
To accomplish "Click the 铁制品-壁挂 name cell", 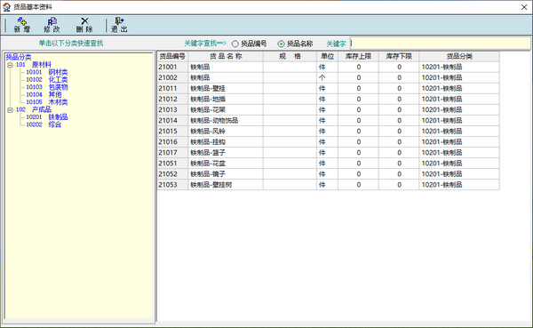I will click(x=226, y=89).
